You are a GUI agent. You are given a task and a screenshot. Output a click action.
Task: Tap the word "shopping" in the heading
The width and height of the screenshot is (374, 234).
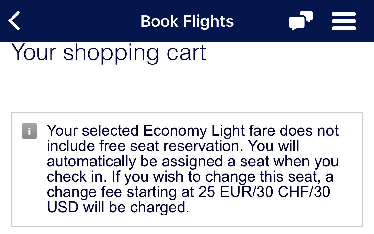111,54
